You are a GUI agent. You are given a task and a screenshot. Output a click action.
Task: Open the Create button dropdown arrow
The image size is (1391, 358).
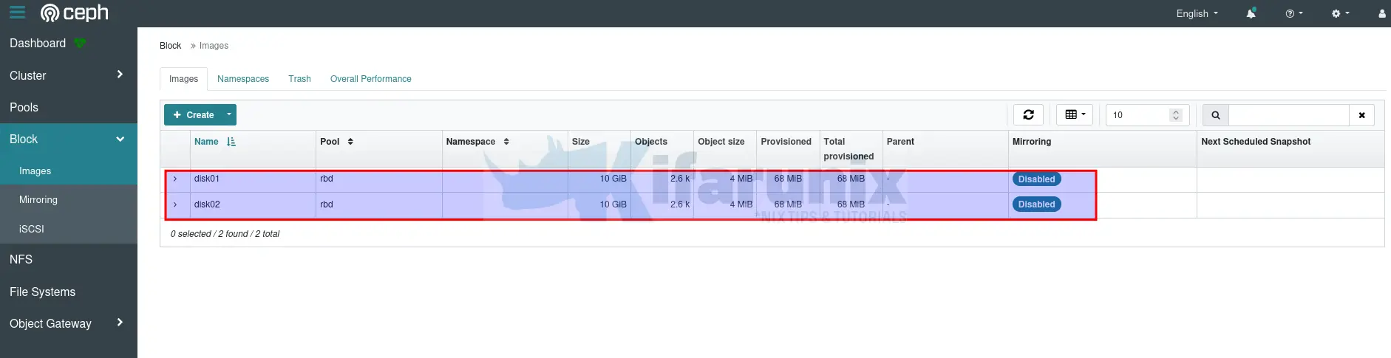click(x=229, y=114)
